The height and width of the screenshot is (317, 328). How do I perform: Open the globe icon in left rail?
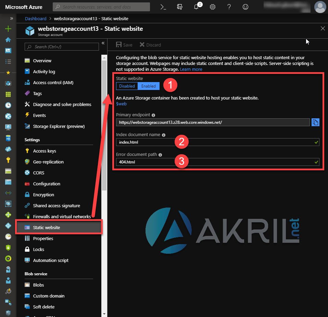coord(8,116)
